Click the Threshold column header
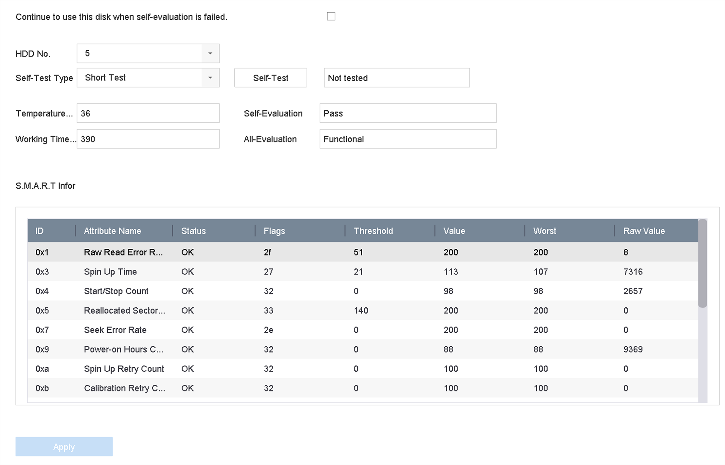 (373, 231)
